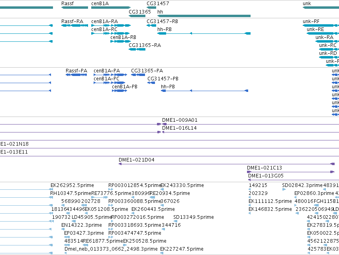Click the unk-RA transcript label
Image resolution: width=339 pixels, height=255 pixels.
324,37
